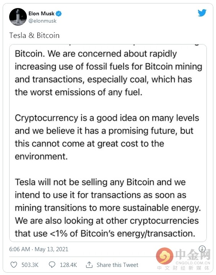Like the tweet with heart icon
The height and width of the screenshot is (275, 216).
[14, 265]
